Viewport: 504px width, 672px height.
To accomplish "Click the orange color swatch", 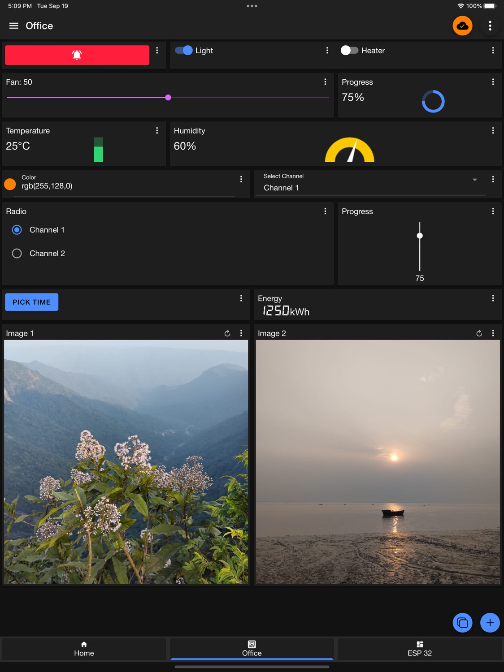I will tap(10, 184).
